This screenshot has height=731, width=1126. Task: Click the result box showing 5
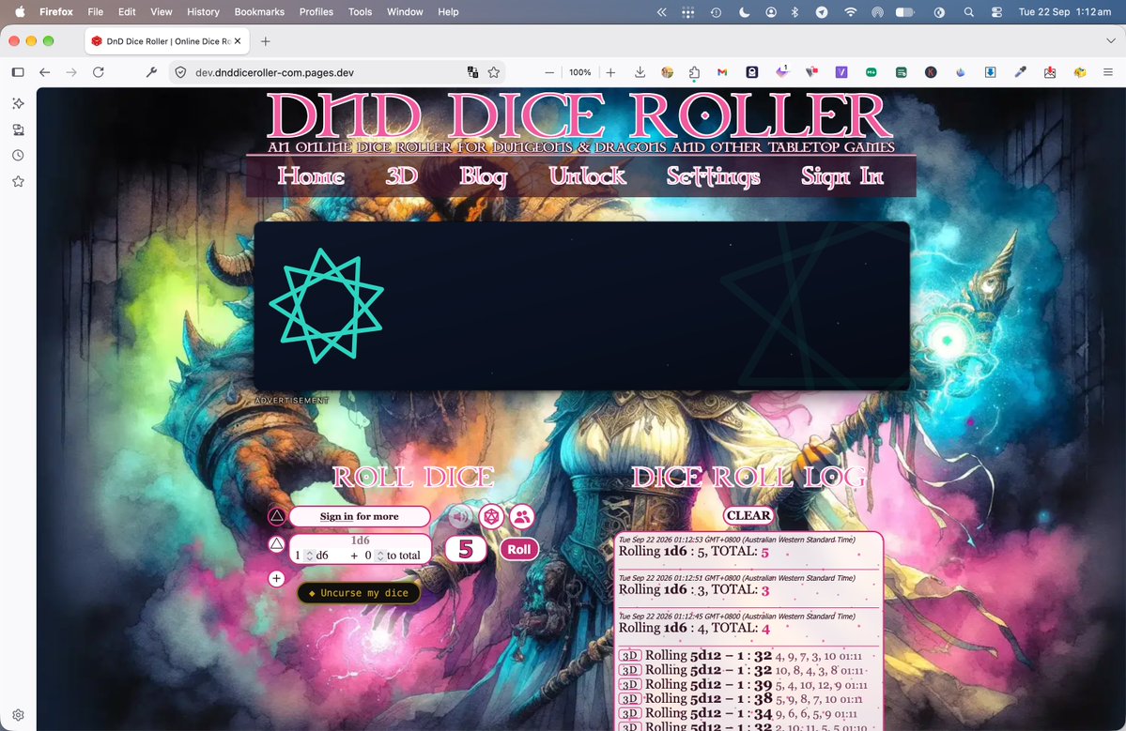click(x=466, y=550)
